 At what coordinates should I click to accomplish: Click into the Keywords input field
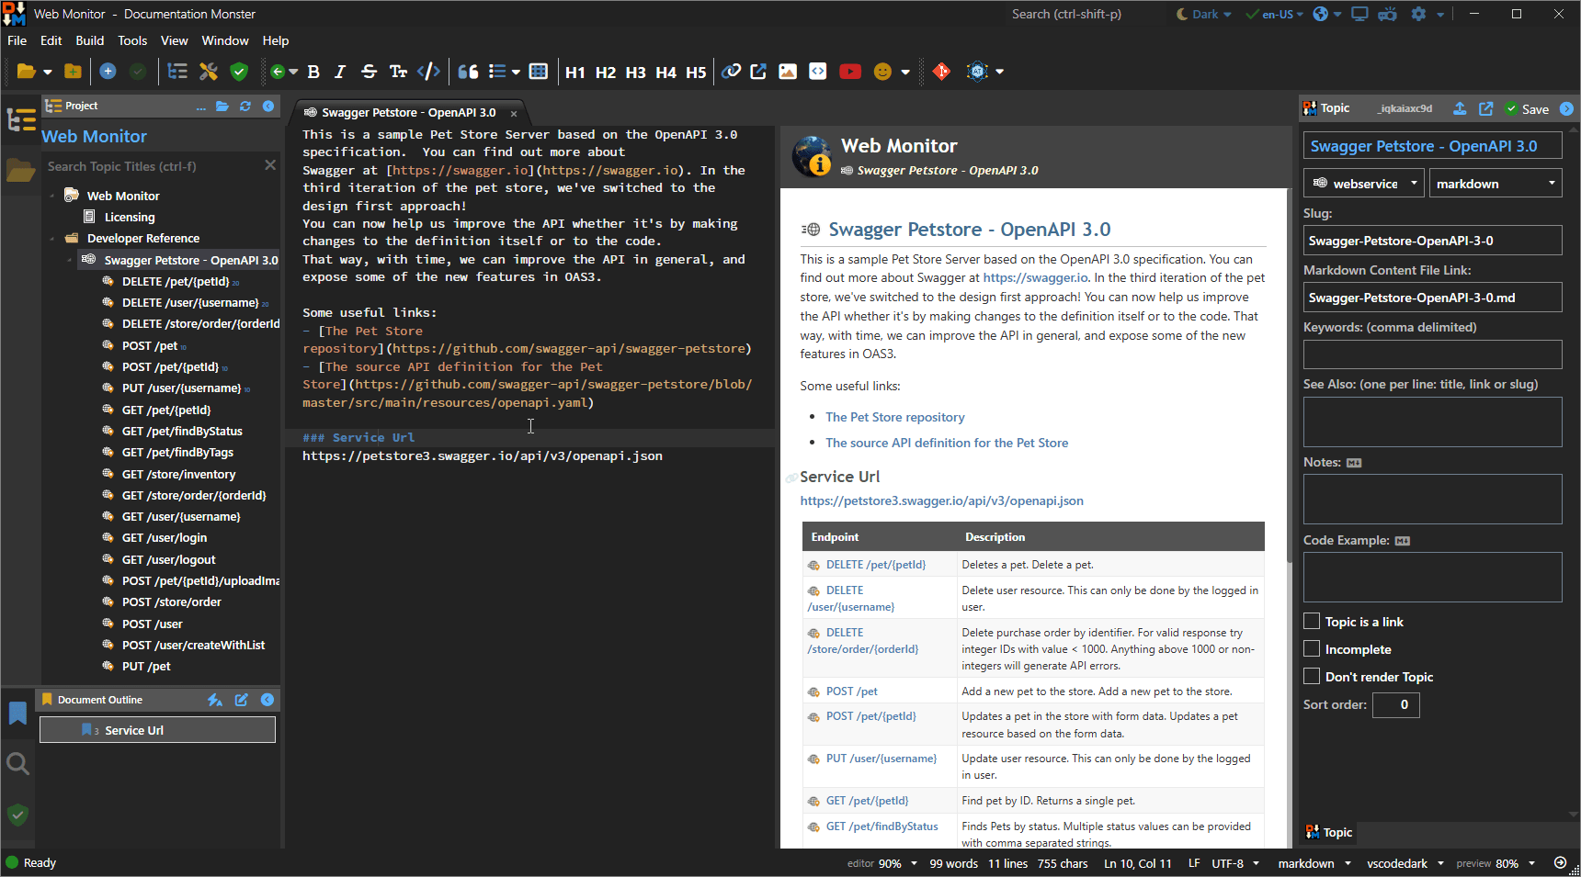tap(1432, 354)
